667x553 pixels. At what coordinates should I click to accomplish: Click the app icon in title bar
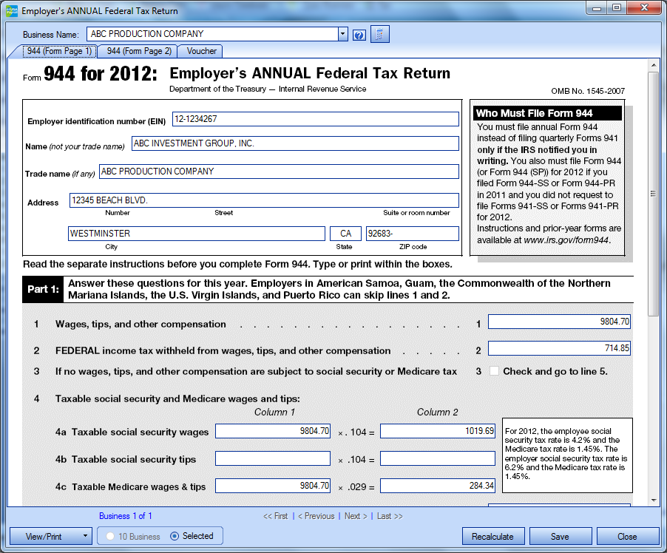pos(11,12)
